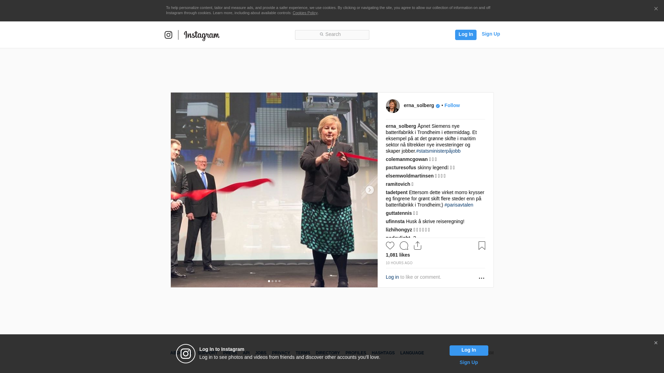Screen dimensions: 664x373
Task: Click Log In button in bottom banner
Action: (469, 350)
